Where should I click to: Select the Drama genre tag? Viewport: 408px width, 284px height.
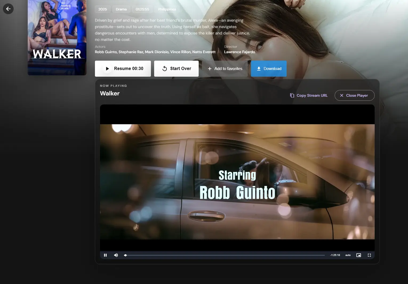[x=121, y=9]
